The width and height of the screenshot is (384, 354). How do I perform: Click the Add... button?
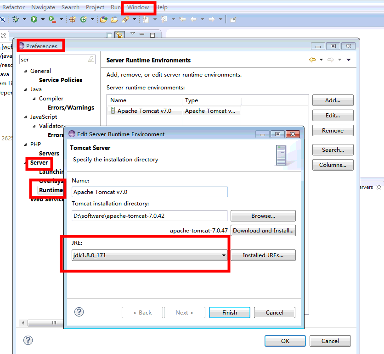333,100
